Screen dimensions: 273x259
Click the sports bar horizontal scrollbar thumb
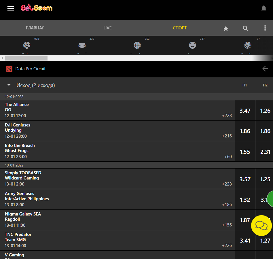(26, 58)
